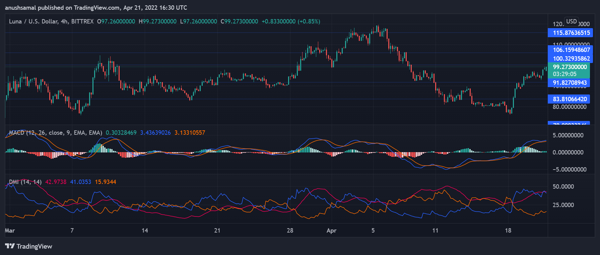Select the 91.82708943 price level label
Screen dimensions: 600x255
point(570,83)
